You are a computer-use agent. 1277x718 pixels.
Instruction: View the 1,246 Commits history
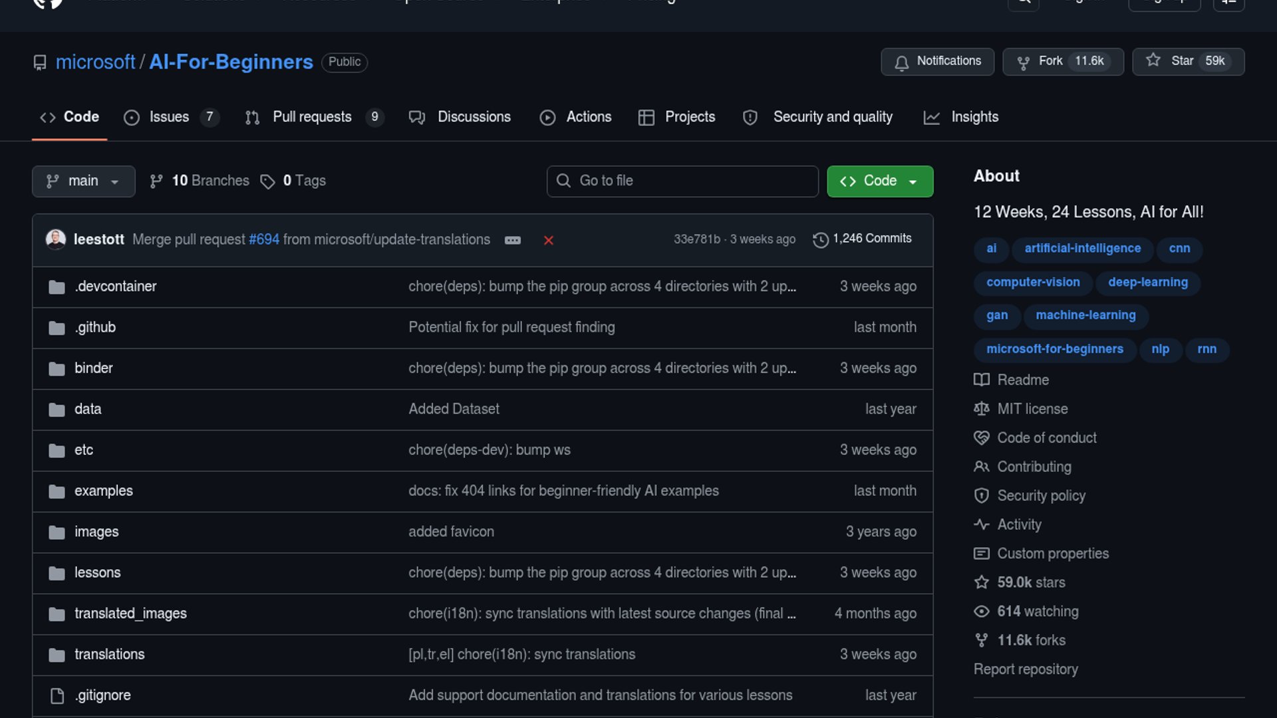click(862, 239)
